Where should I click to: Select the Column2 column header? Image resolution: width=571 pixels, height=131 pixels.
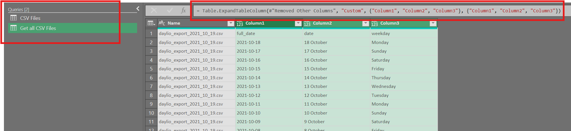point(336,23)
